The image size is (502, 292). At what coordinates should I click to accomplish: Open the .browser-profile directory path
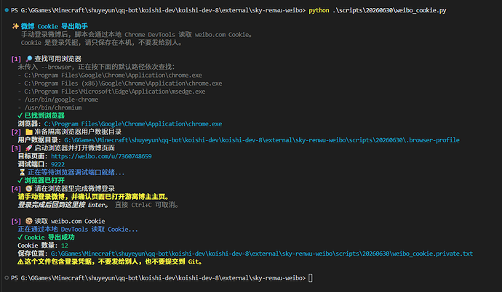[262, 140]
